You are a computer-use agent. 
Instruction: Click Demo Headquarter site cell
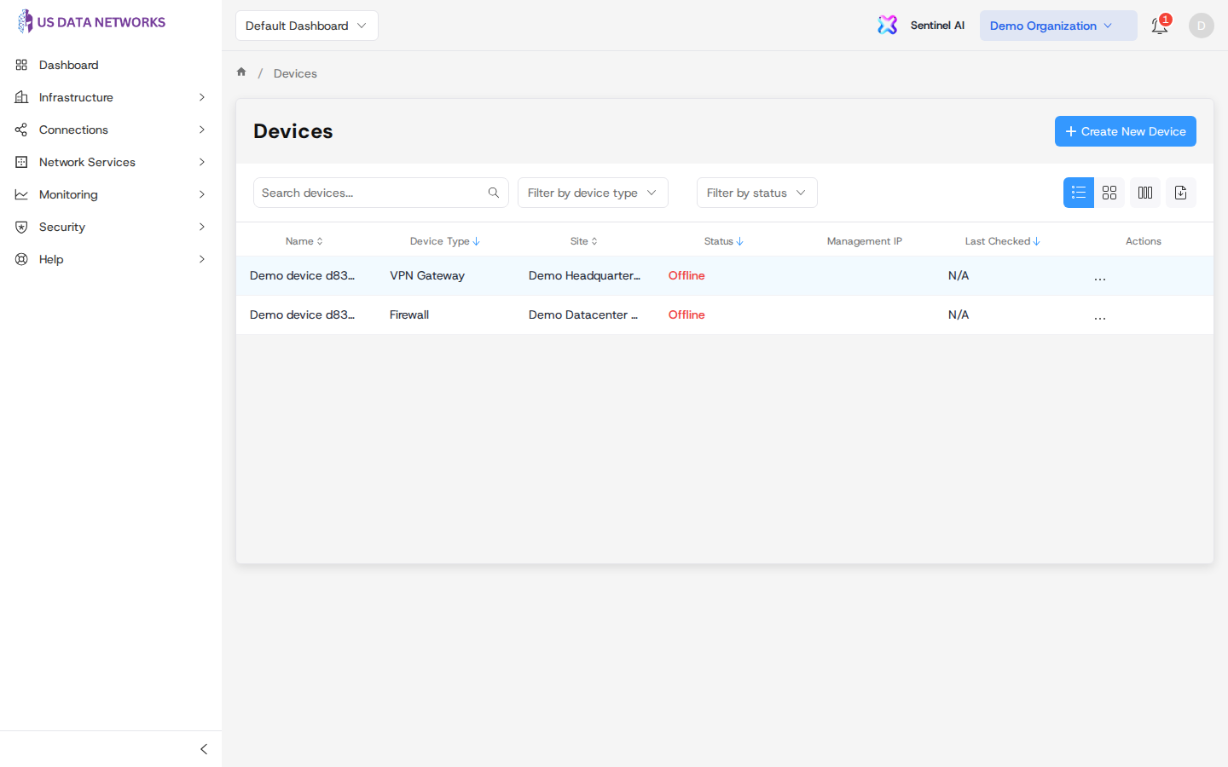[584, 275]
